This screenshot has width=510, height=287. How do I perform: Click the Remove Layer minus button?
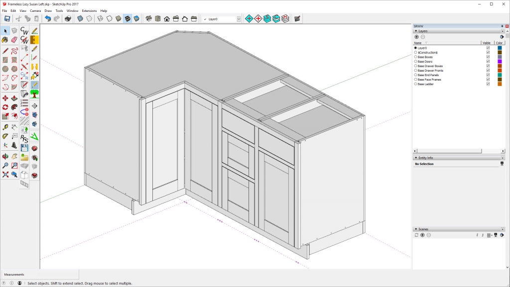point(423,36)
